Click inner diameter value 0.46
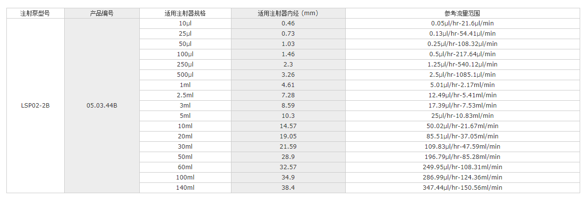Viewport: 588px width, 201px height. coord(288,23)
